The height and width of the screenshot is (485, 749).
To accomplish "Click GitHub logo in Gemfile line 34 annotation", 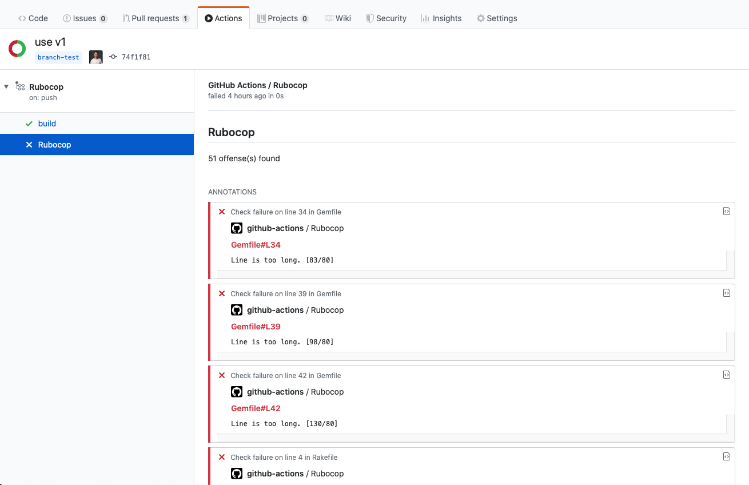I will tap(237, 228).
